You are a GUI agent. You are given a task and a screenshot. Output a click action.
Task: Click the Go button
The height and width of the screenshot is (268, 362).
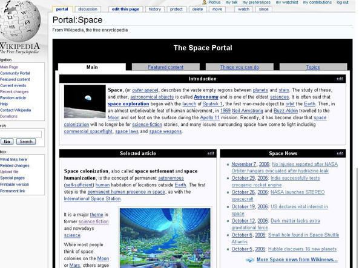(x=7, y=142)
